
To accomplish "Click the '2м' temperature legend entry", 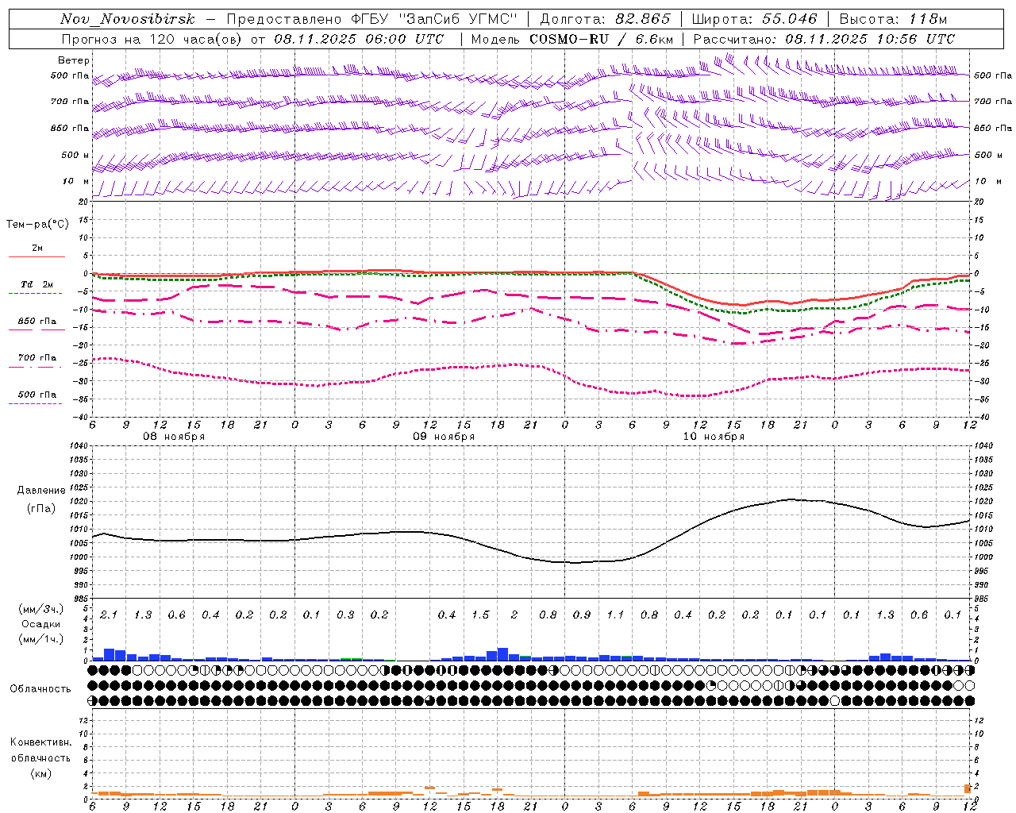I will [x=37, y=249].
